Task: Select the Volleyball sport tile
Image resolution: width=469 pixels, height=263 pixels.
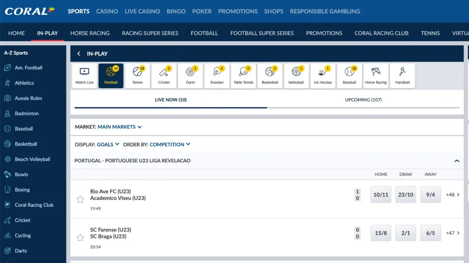Action: (x=296, y=76)
